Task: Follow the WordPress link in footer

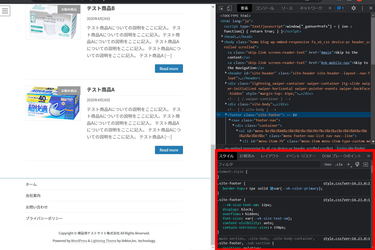Action: 79,241
